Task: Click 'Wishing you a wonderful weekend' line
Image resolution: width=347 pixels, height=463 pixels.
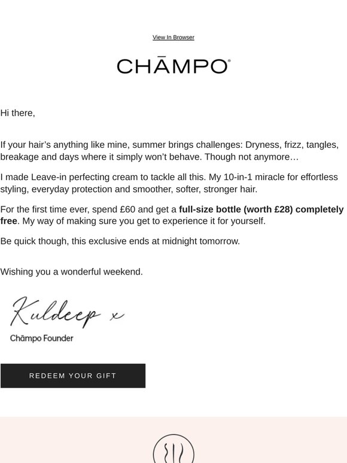Action: tap(71, 272)
